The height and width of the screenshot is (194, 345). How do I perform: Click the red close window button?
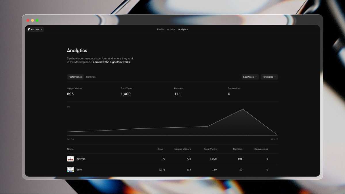(28, 20)
